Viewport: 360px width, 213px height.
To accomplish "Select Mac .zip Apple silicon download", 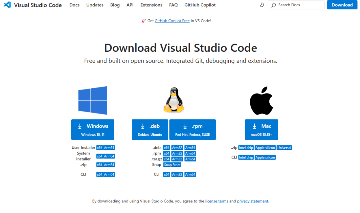I will [x=265, y=148].
